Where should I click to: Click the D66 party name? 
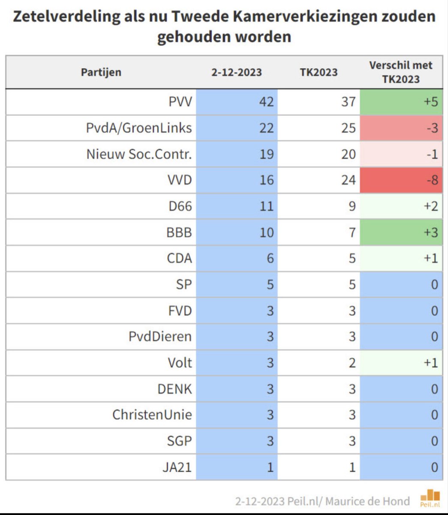tap(180, 206)
